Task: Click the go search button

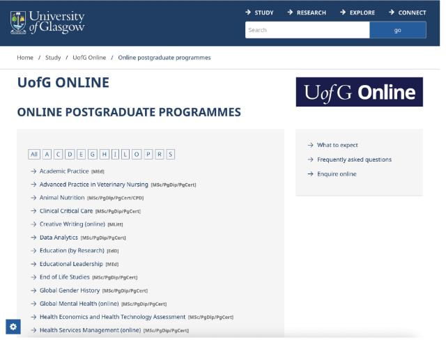Action: 398,30
